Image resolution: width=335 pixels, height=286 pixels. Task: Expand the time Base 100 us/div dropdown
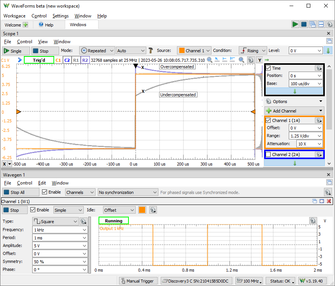point(305,83)
